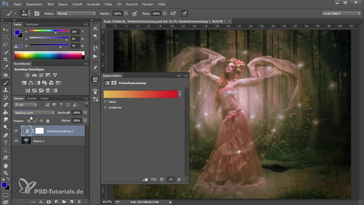The image size is (364, 205).
Task: Open the Fluss value dropdown
Action: pyautogui.click(x=165, y=13)
